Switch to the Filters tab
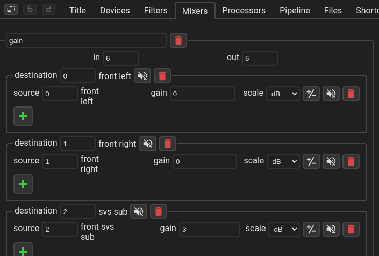This screenshot has width=379, height=256. (x=155, y=10)
